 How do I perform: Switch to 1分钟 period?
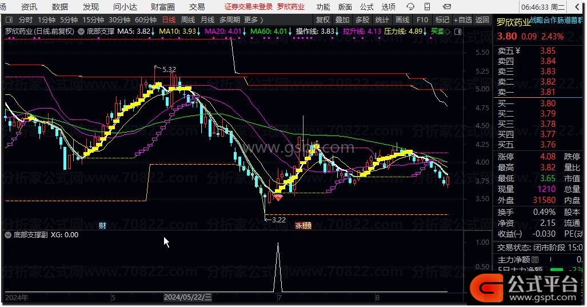coord(46,20)
